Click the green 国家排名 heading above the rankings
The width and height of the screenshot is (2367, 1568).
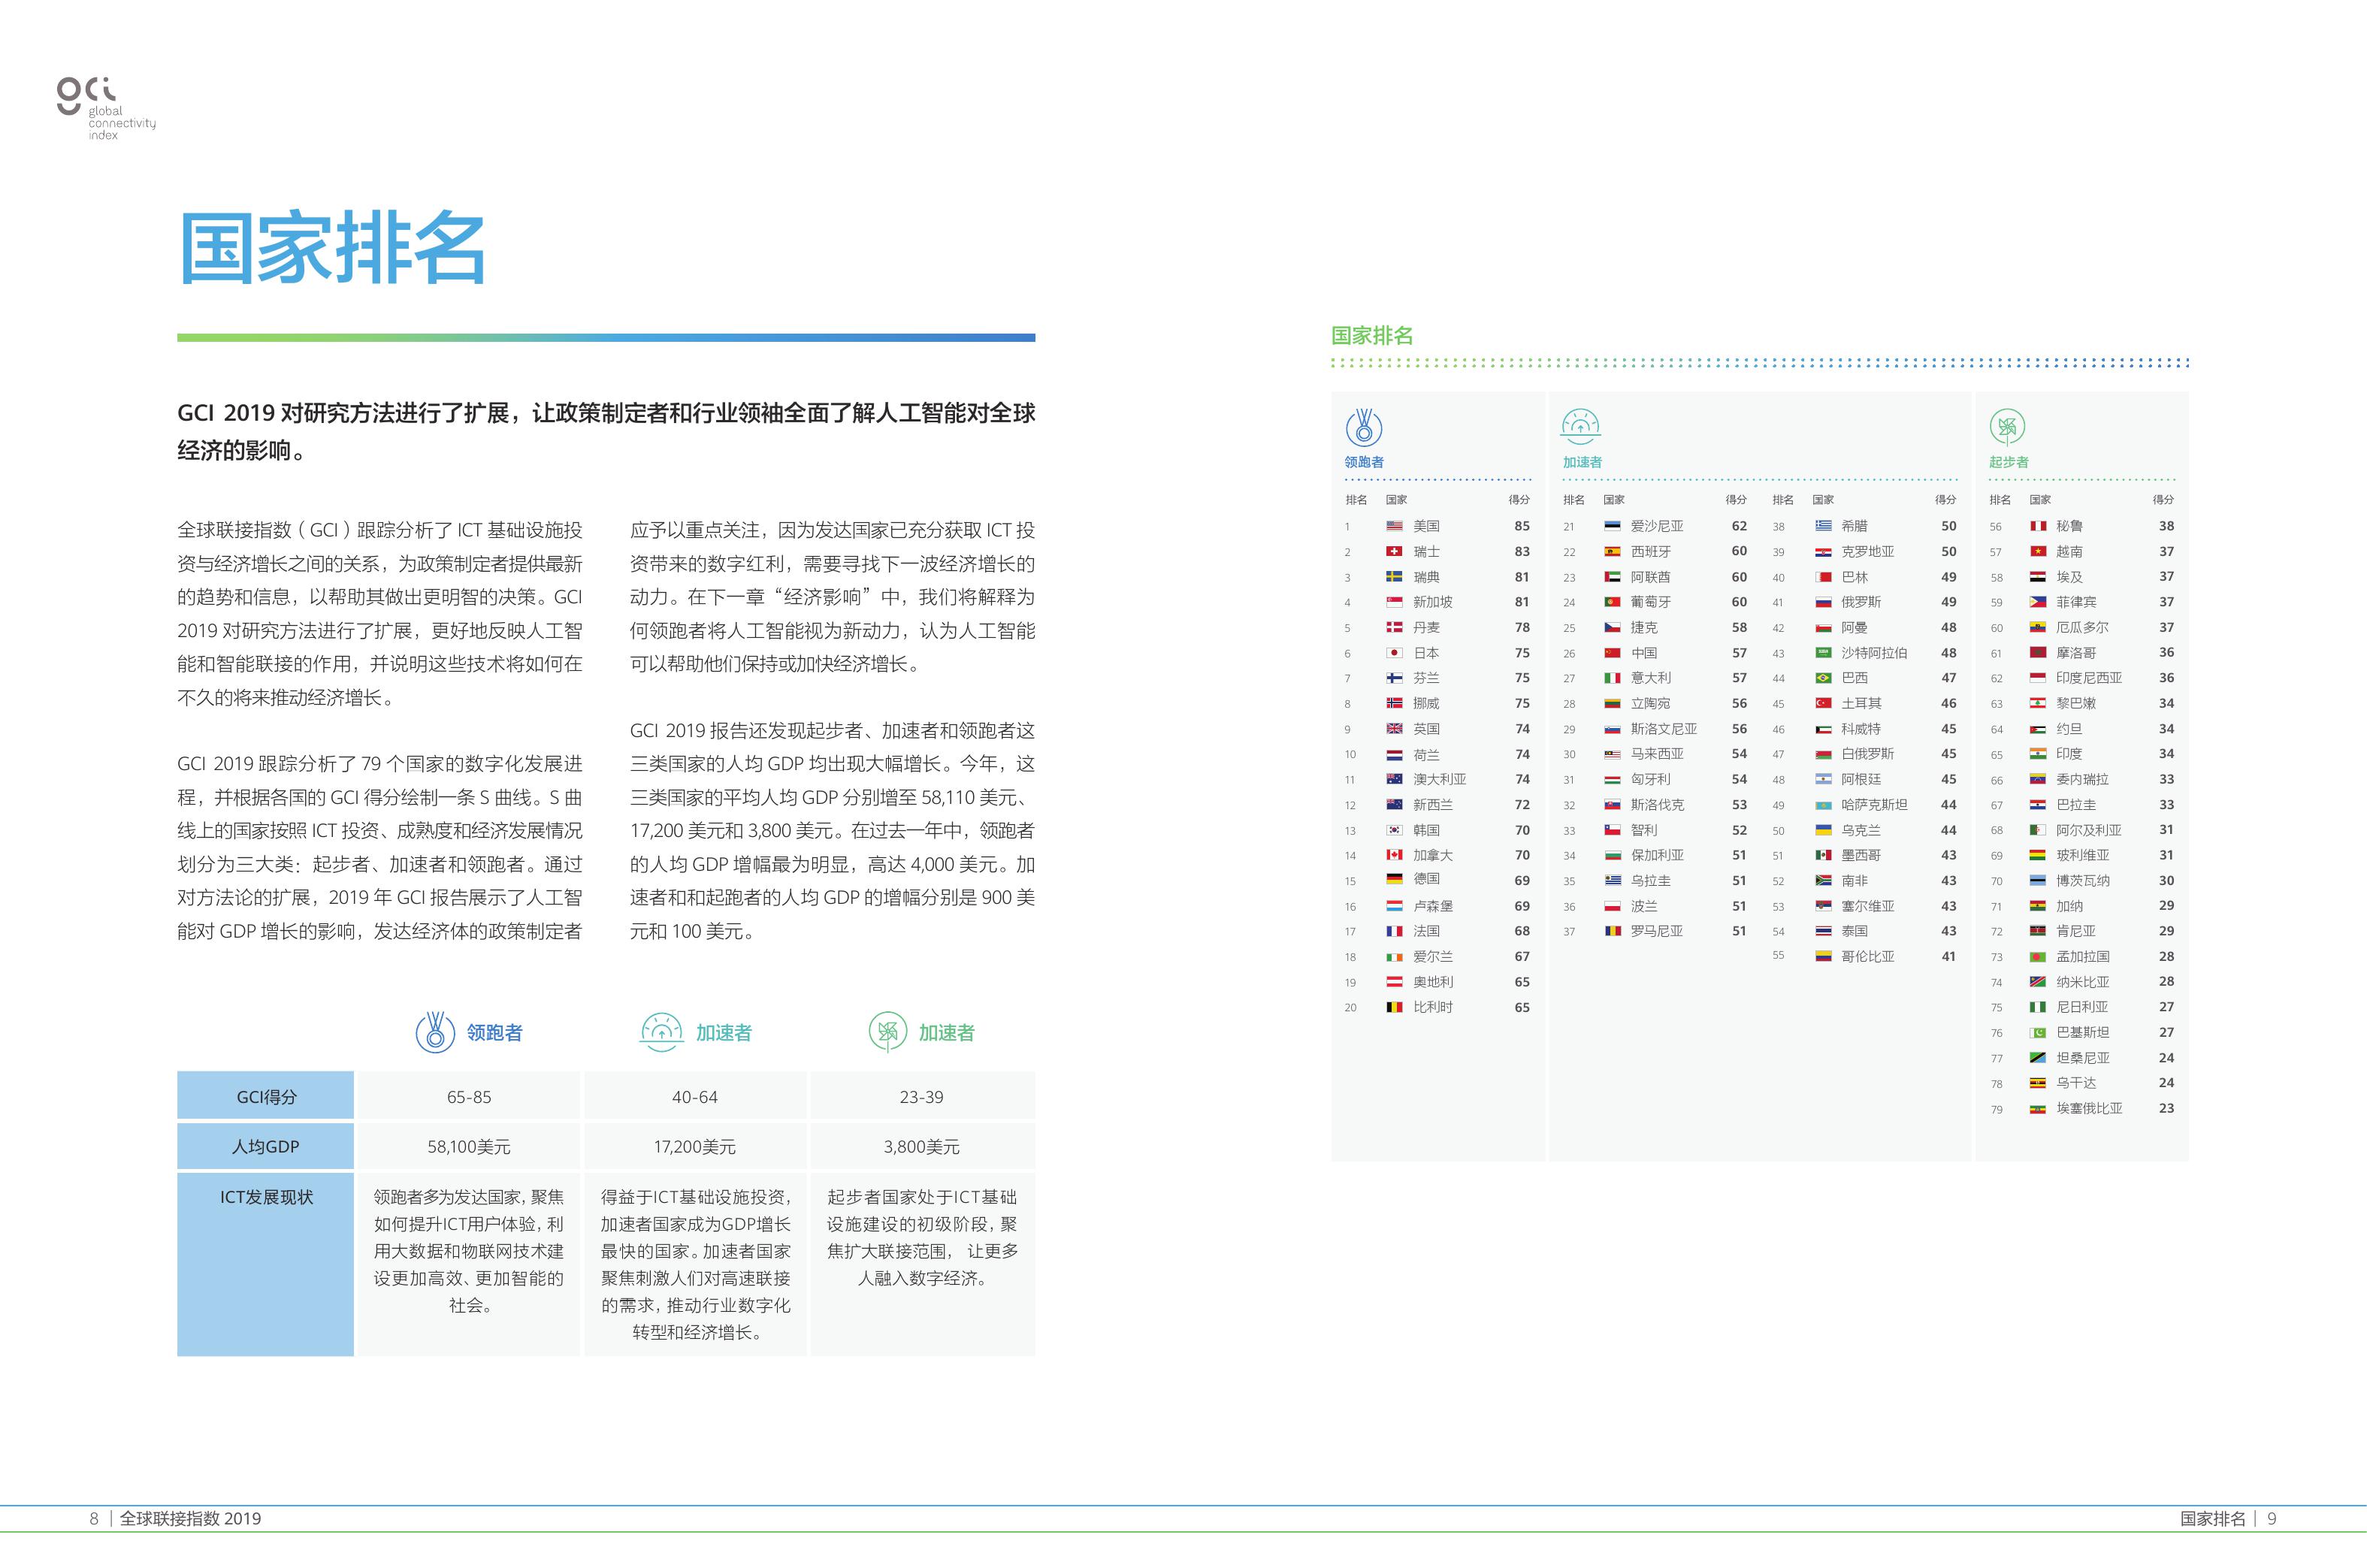tap(1372, 336)
